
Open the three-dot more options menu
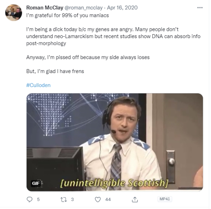point(200,8)
